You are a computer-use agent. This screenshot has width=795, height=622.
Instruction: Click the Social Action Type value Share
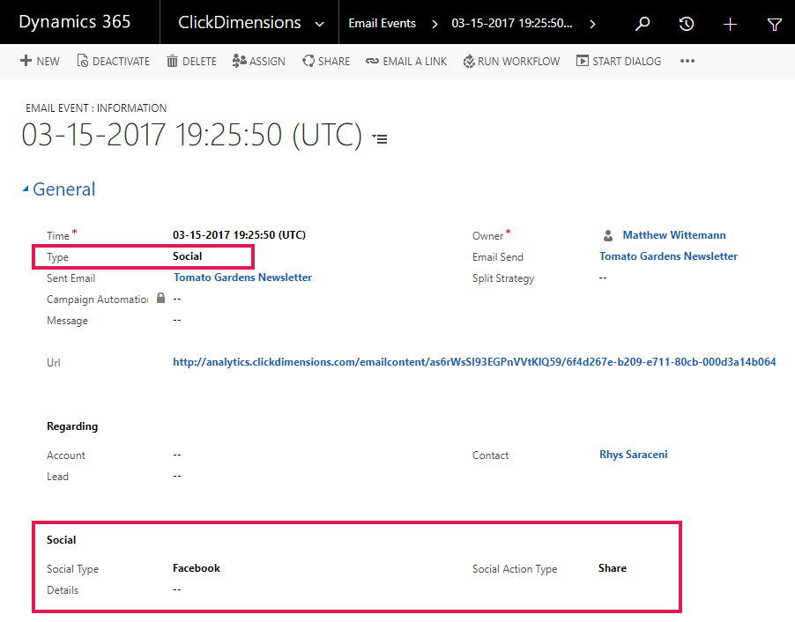[612, 567]
